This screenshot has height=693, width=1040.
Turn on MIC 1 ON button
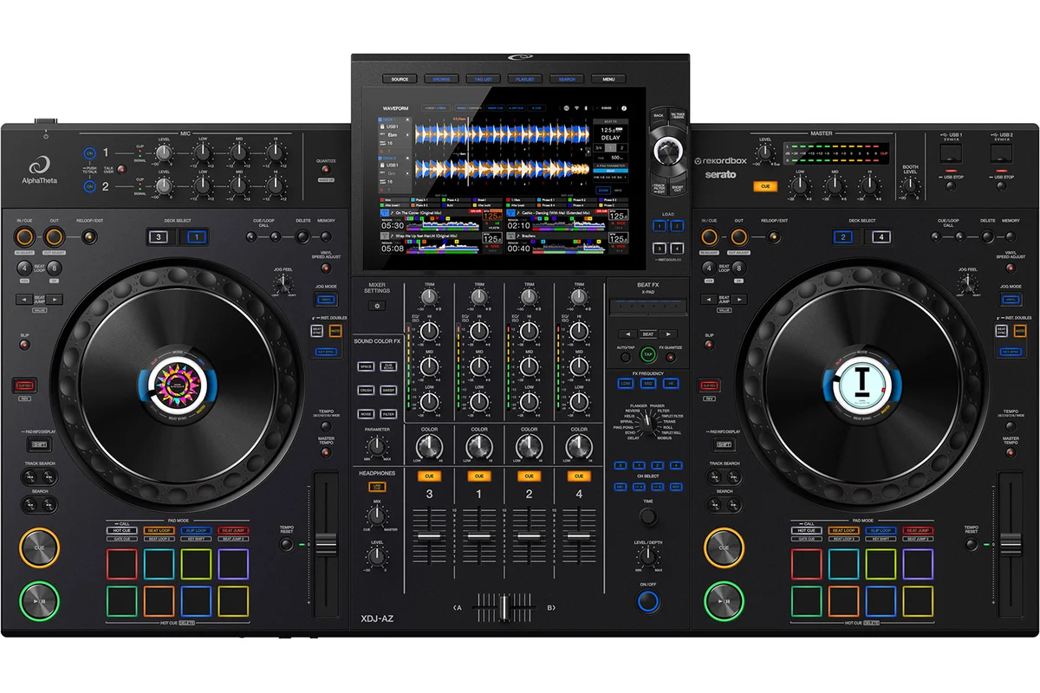pyautogui.click(x=89, y=153)
